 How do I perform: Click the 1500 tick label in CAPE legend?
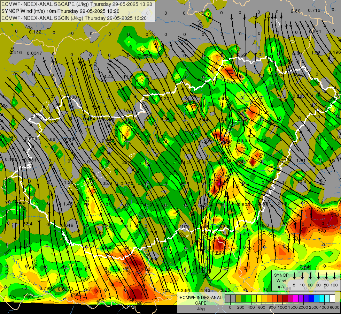(293, 307)
